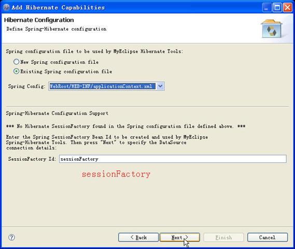
Task: Click the disabled Finish button
Action: [x=223, y=238]
